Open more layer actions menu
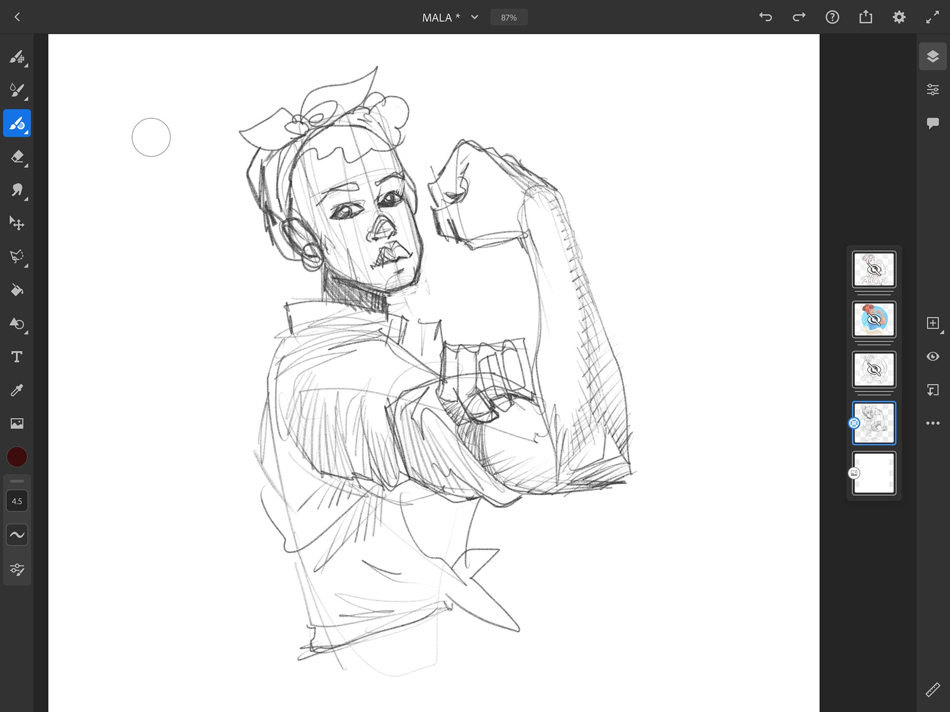 coord(933,423)
